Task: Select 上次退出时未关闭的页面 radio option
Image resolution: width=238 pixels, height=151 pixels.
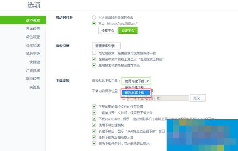Action: point(94,17)
